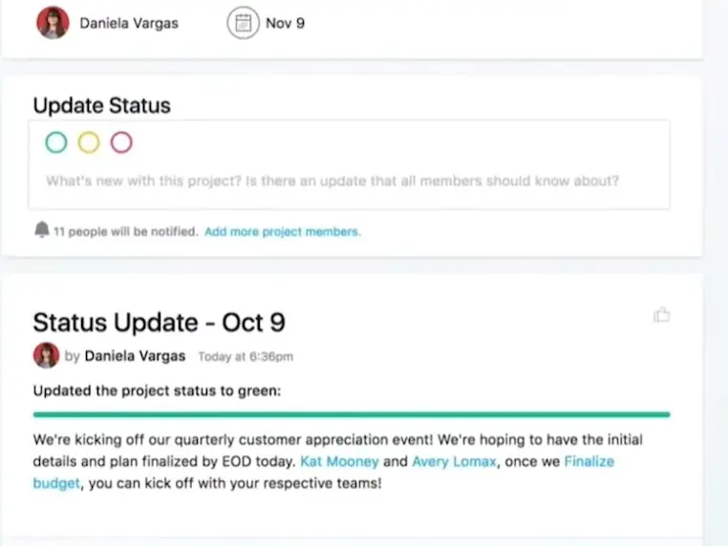The width and height of the screenshot is (728, 546).
Task: Open the Kat Mooney mention link
Action: point(339,462)
